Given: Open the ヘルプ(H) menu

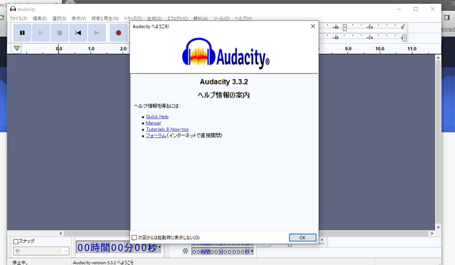Looking at the screenshot, I should pos(243,19).
